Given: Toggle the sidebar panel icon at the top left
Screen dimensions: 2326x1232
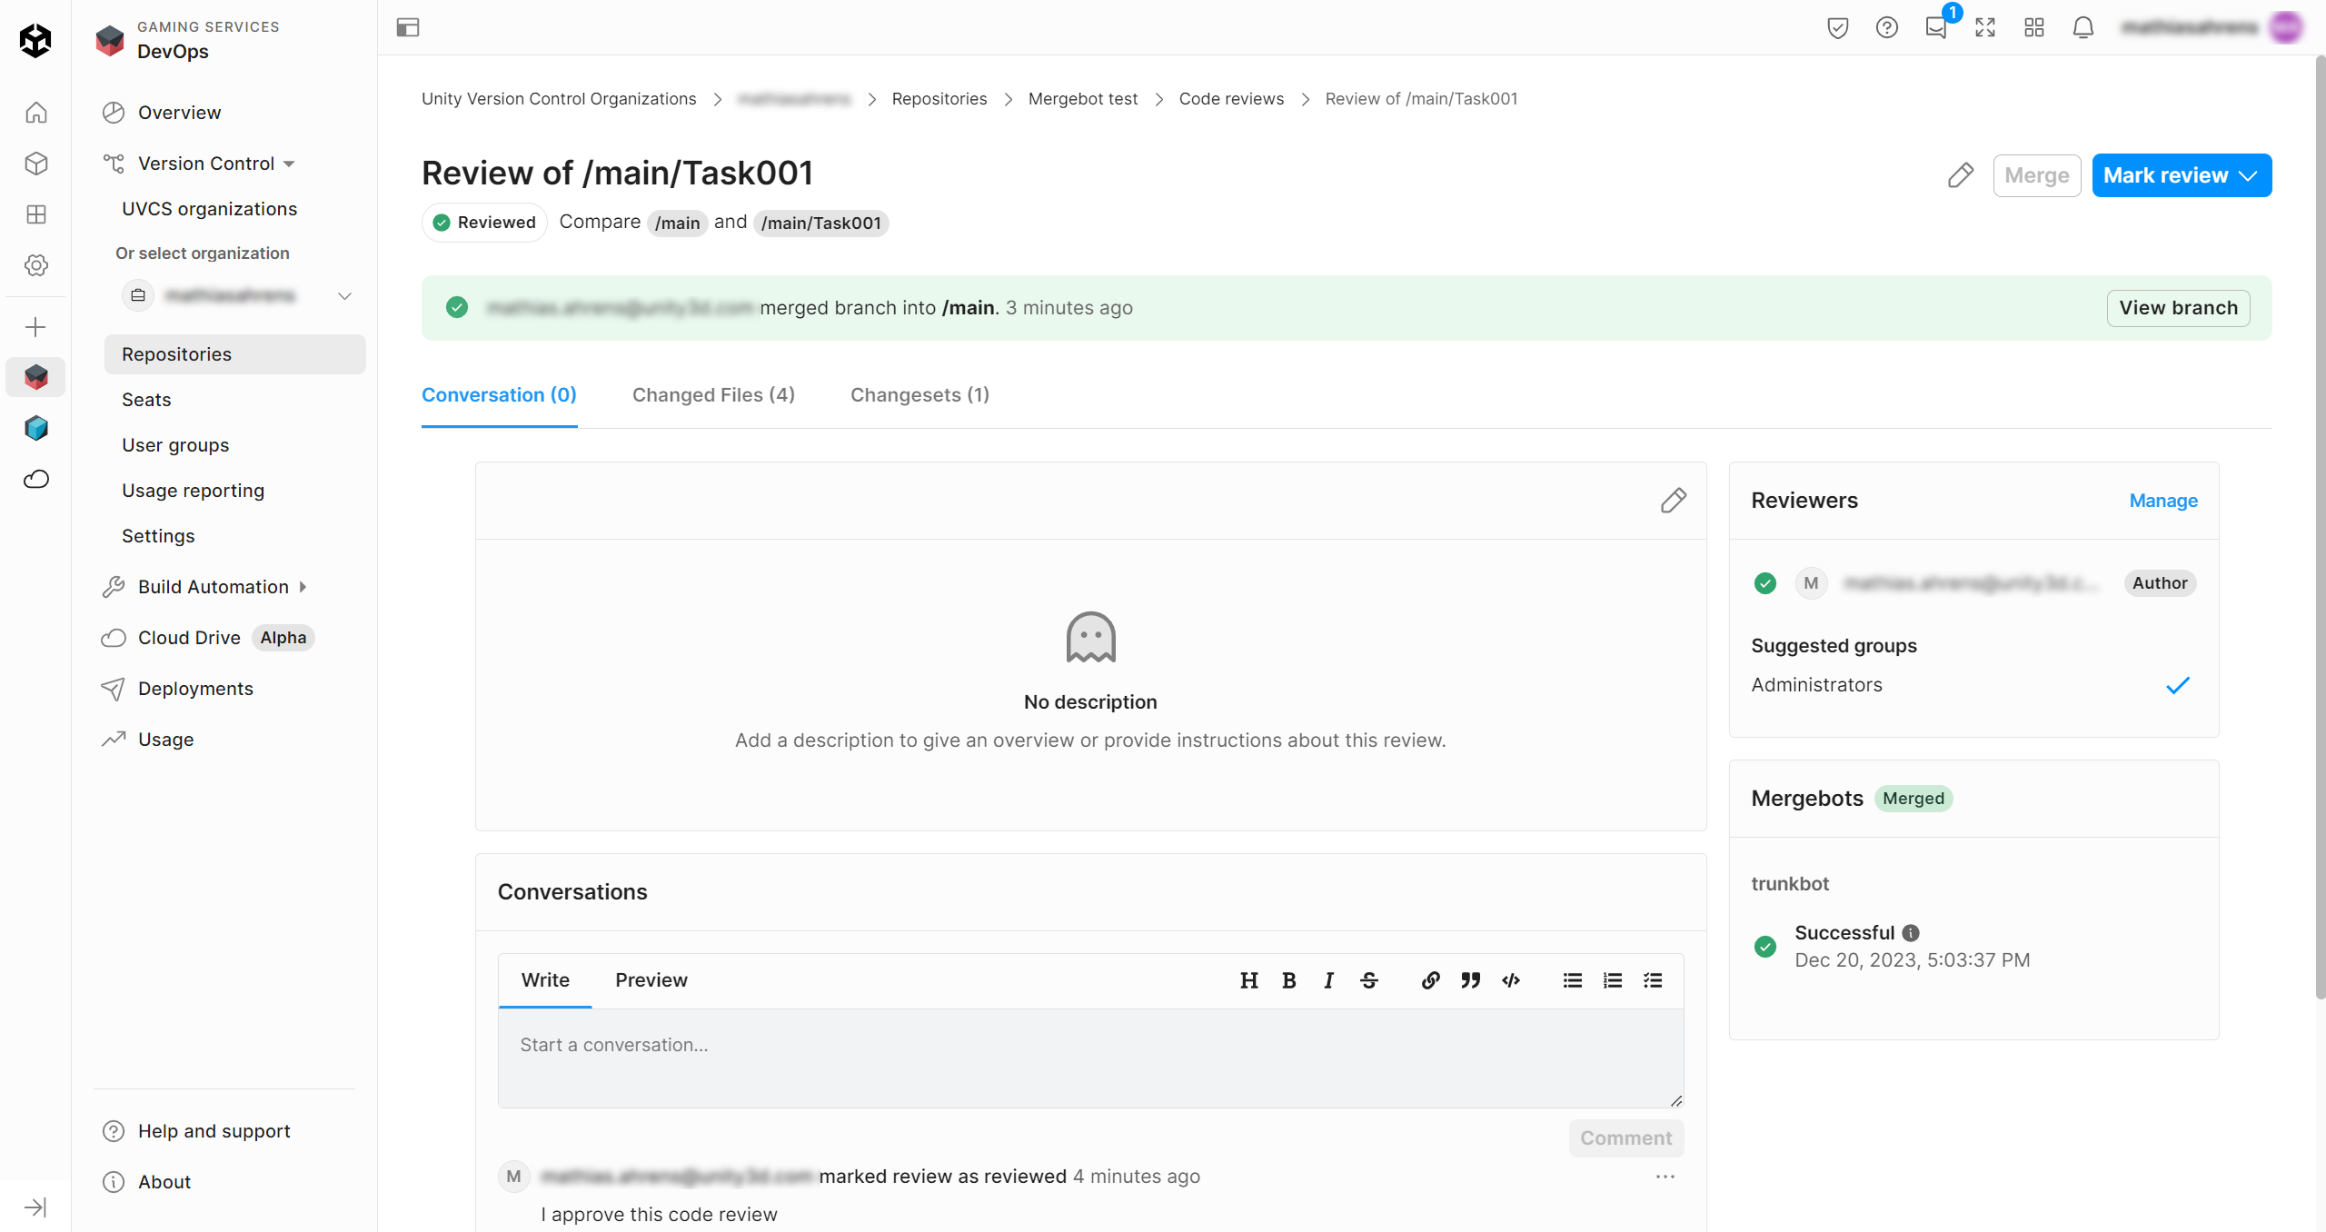Looking at the screenshot, I should tap(408, 28).
